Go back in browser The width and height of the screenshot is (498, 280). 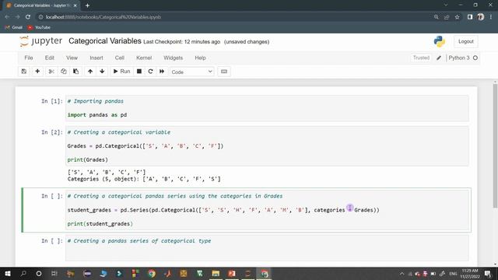click(7, 17)
